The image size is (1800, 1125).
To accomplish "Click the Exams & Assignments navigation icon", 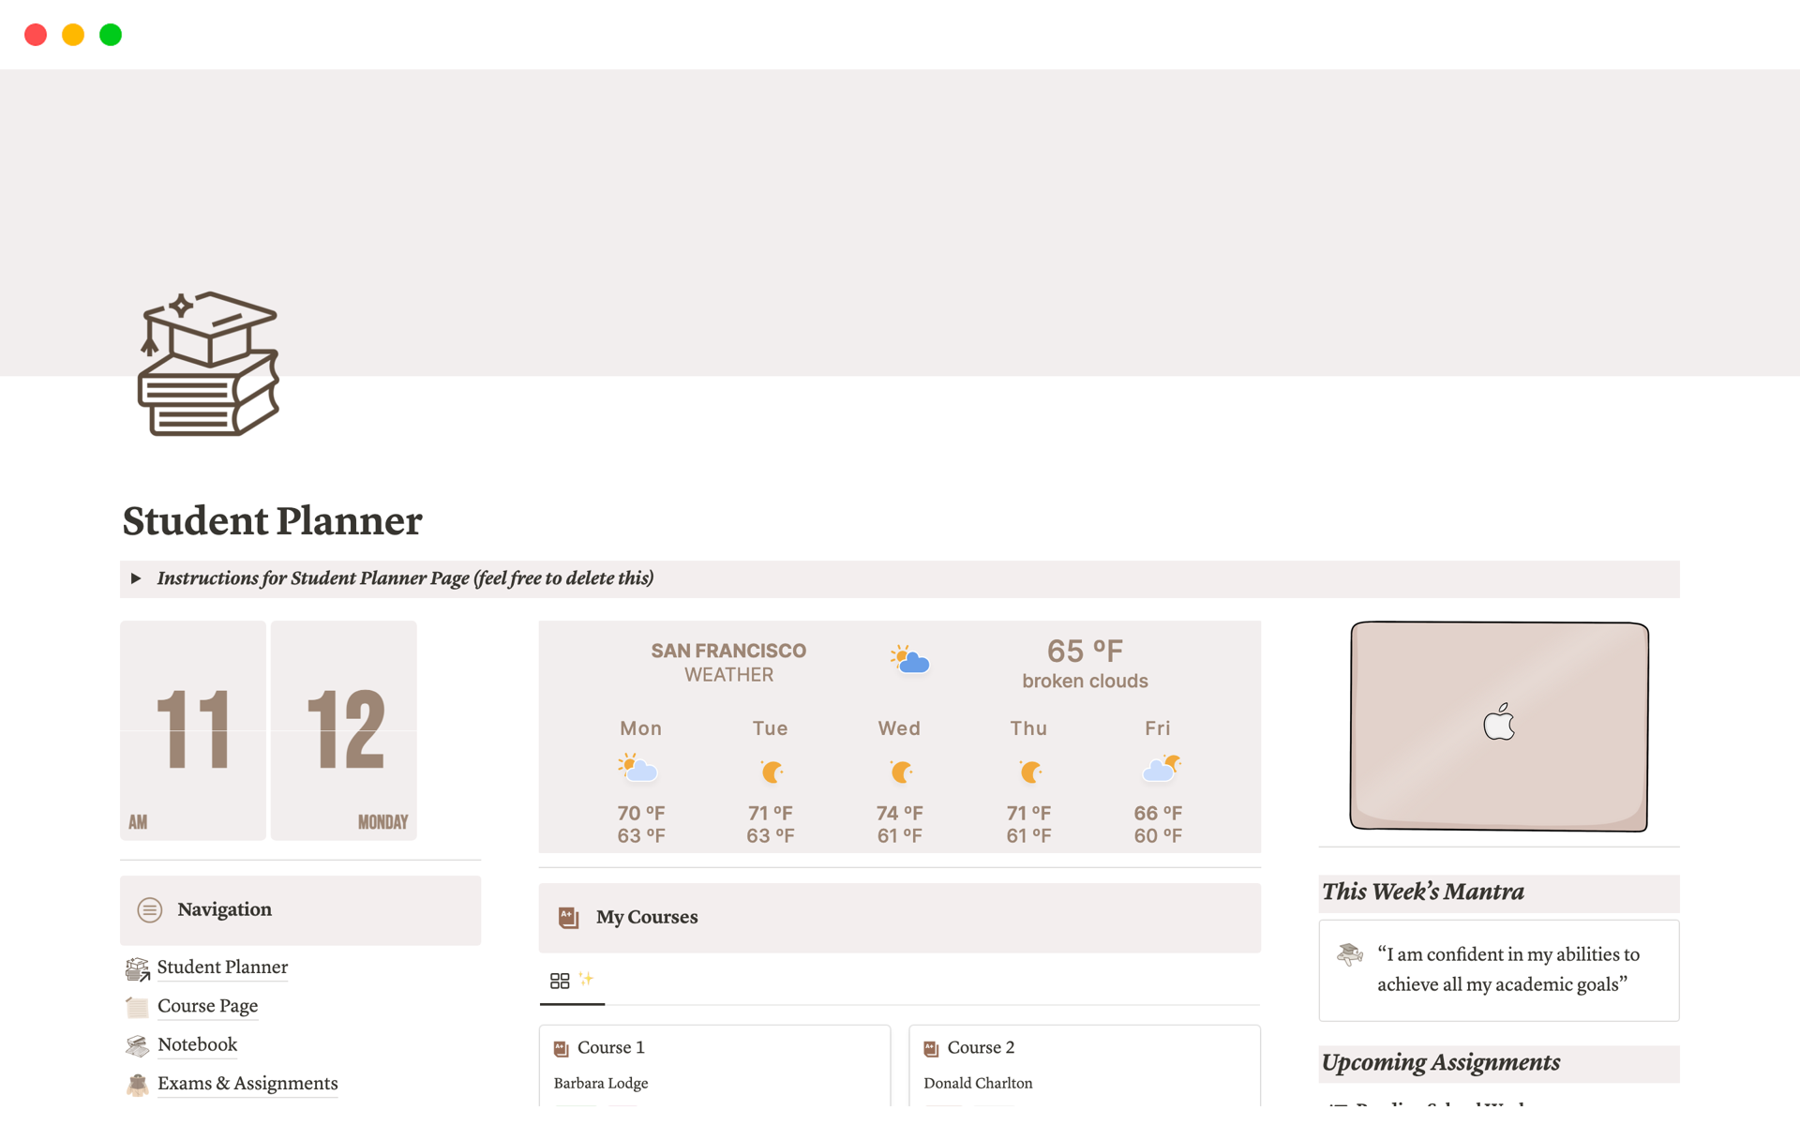I will click(x=138, y=1082).
